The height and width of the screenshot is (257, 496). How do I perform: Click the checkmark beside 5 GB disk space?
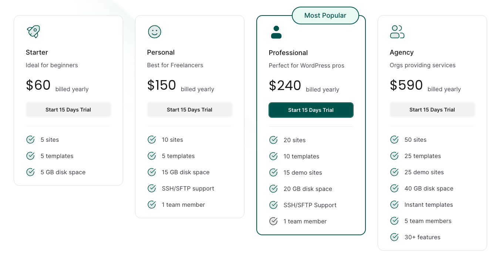(30, 172)
